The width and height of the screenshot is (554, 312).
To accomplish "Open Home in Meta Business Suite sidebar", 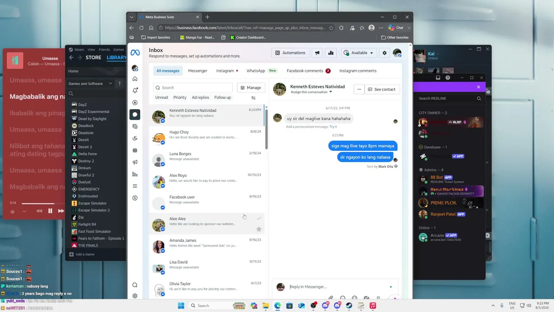I will point(135,79).
